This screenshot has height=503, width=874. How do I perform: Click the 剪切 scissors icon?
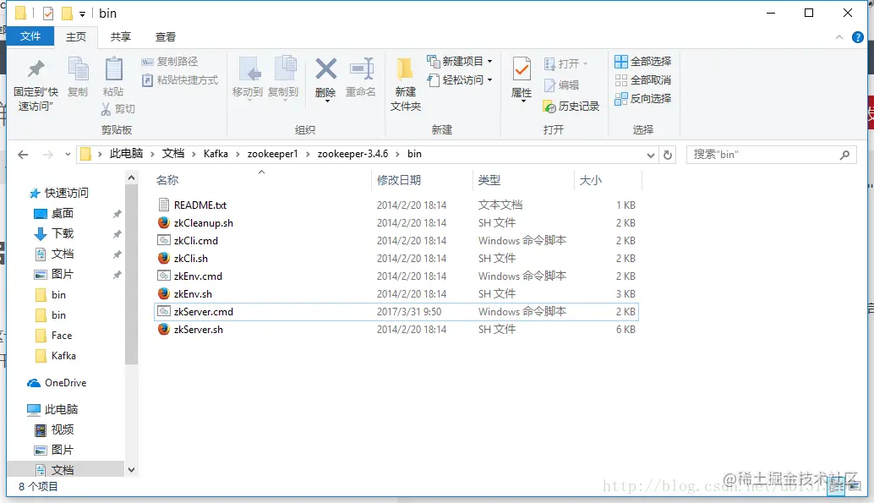[106, 109]
